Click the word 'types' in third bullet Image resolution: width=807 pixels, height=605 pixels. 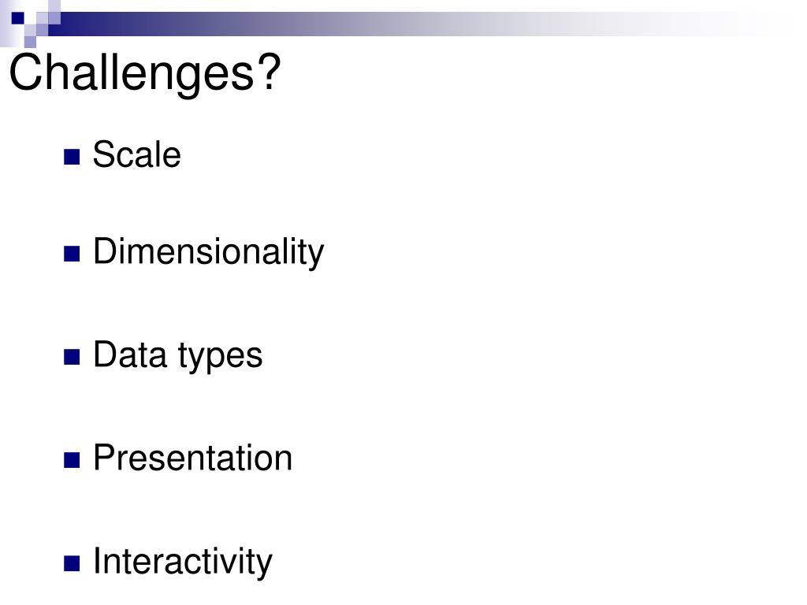[x=221, y=358]
